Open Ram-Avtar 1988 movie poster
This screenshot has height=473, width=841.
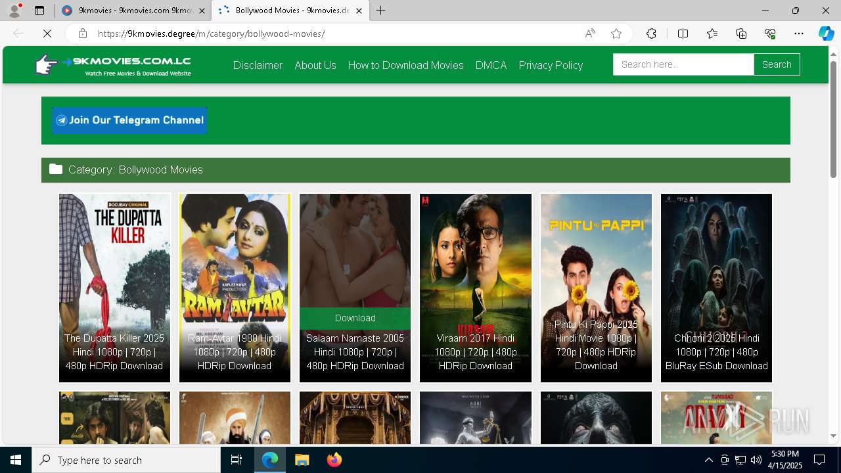click(x=235, y=288)
